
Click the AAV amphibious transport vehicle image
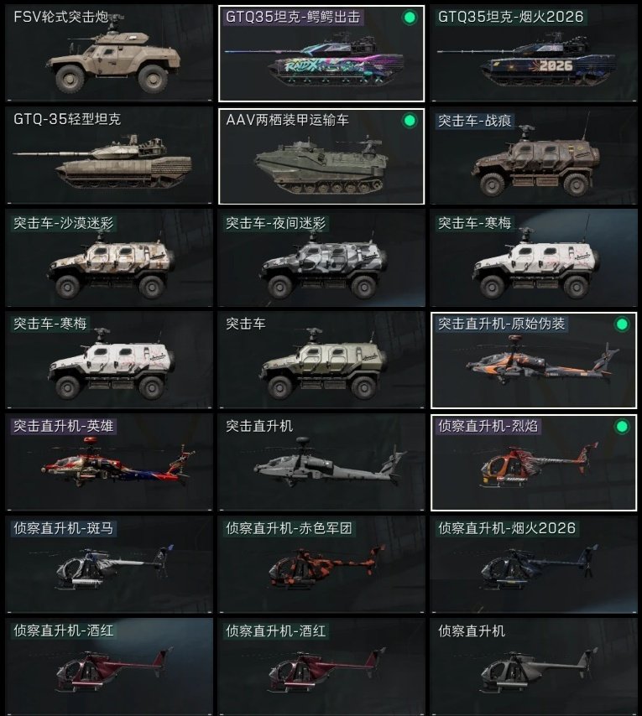[321, 165]
